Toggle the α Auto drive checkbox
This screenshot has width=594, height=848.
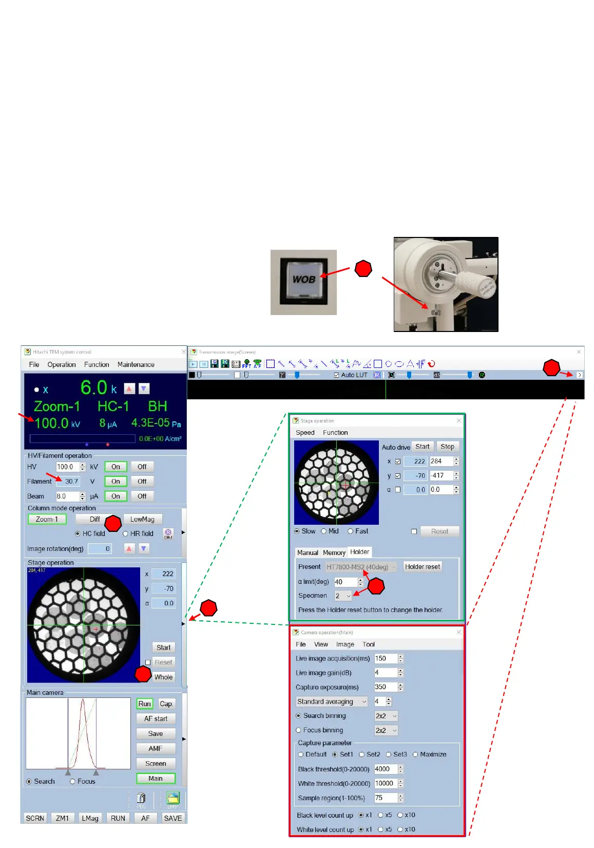(398, 490)
